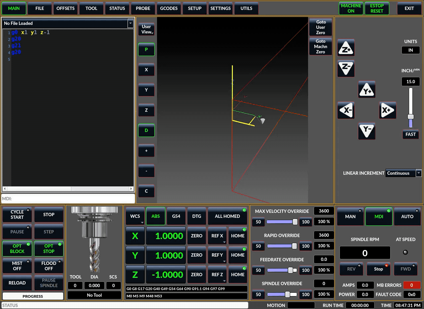Adjust the Feedrate Override slider
This screenshot has height=309, width=424.
pyautogui.click(x=291, y=270)
